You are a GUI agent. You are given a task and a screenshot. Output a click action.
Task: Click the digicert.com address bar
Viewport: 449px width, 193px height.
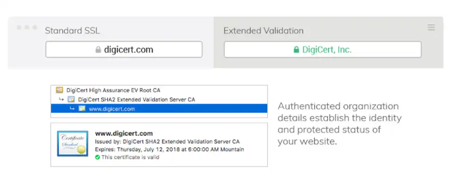(x=124, y=49)
